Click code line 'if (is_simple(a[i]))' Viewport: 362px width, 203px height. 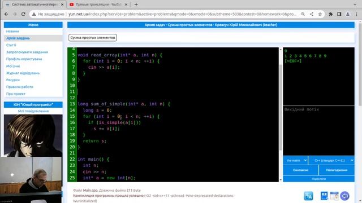(x=114, y=122)
